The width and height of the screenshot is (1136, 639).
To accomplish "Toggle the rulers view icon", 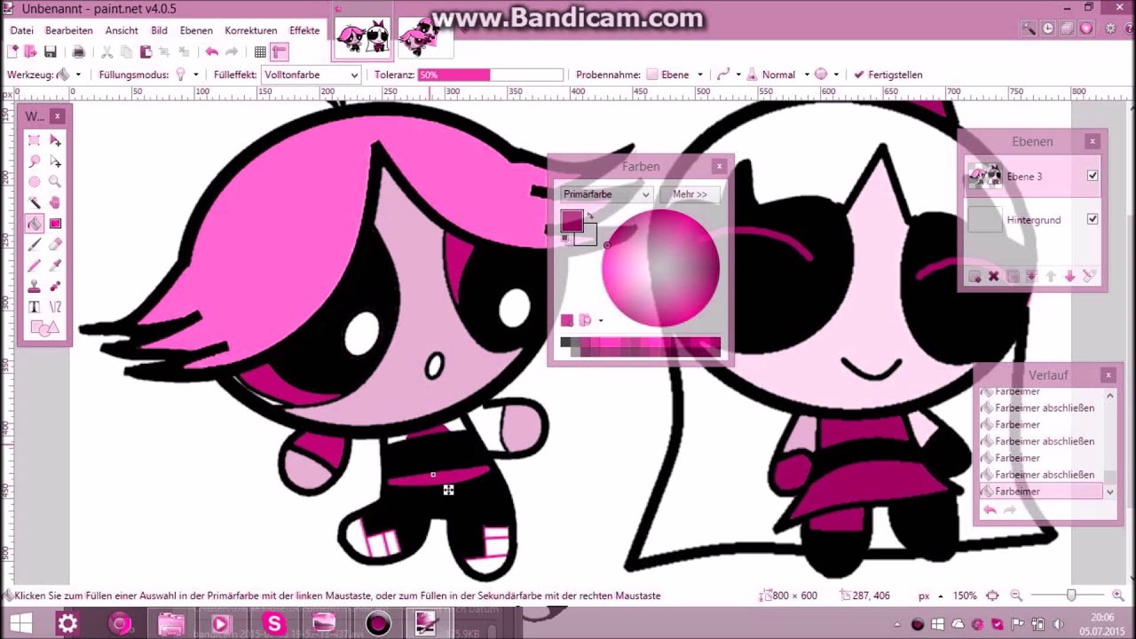I will coord(280,51).
